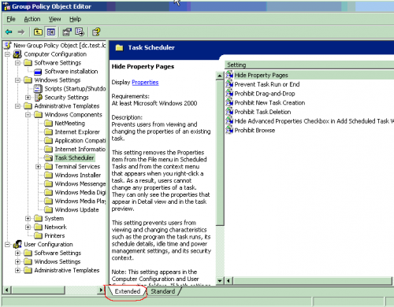Select Internet Explorer in the tree
This screenshot has height=307, width=394.
click(77, 132)
